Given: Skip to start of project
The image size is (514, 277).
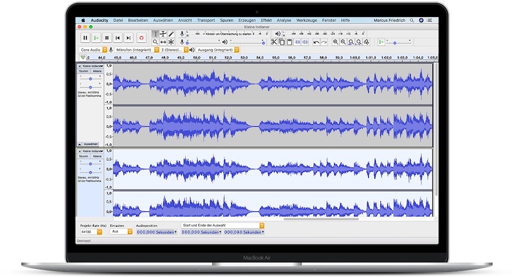Looking at the screenshot, I should [118, 38].
